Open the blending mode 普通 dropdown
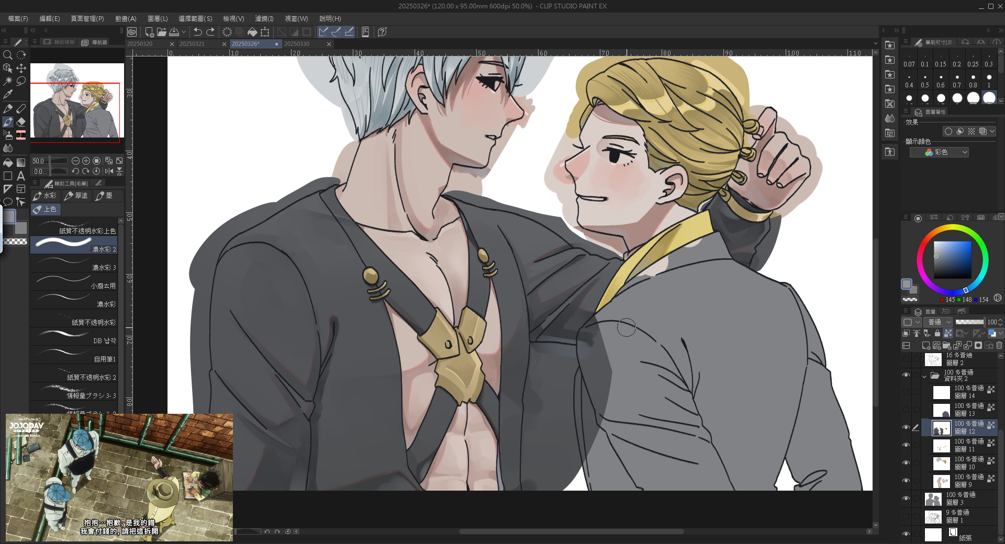Viewport: 1005px width, 544px height. [x=938, y=322]
